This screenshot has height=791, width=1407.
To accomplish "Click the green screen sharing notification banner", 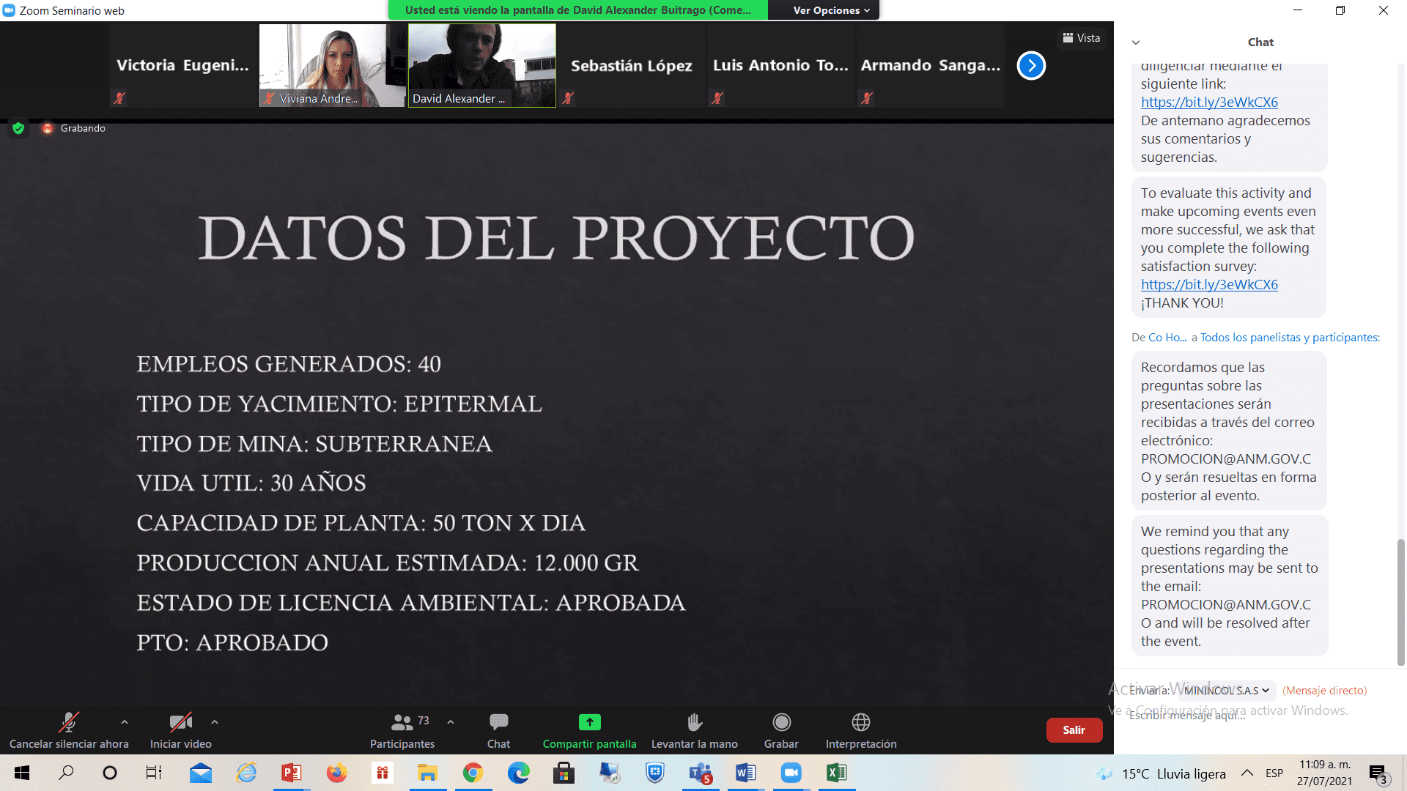I will tap(578, 10).
